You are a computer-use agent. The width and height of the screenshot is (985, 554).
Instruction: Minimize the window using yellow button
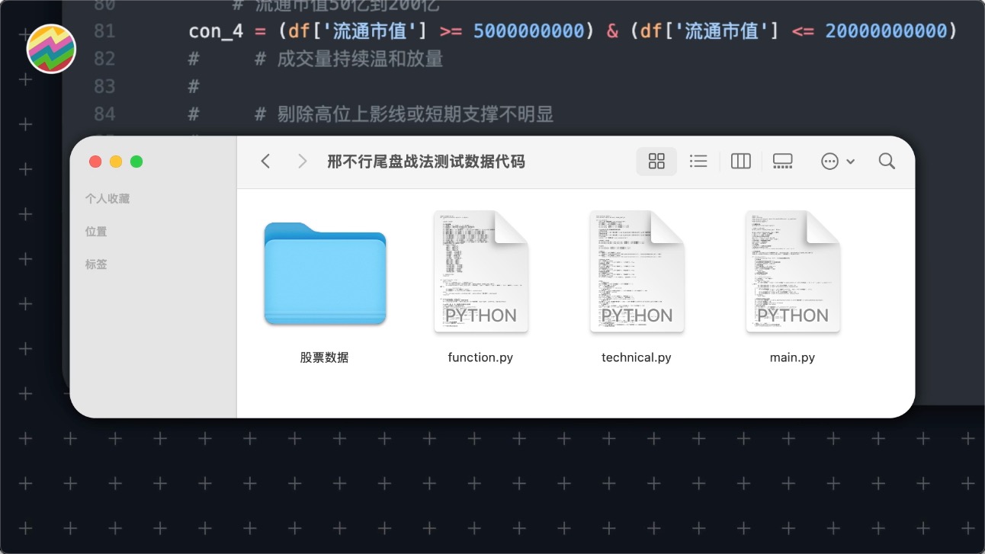coord(116,162)
